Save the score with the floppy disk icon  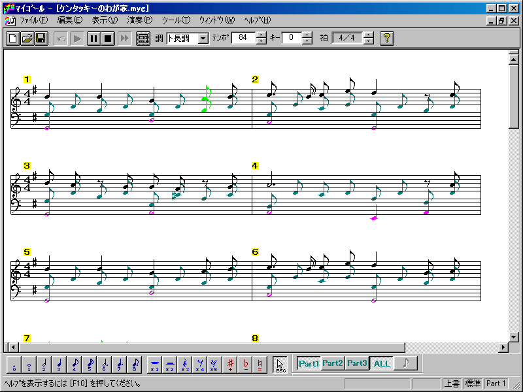click(41, 39)
